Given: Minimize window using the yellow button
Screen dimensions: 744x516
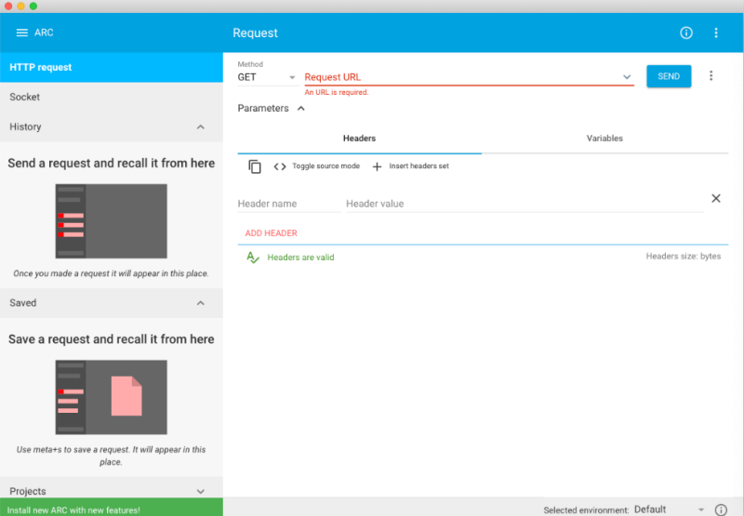Looking at the screenshot, I should click(20, 7).
